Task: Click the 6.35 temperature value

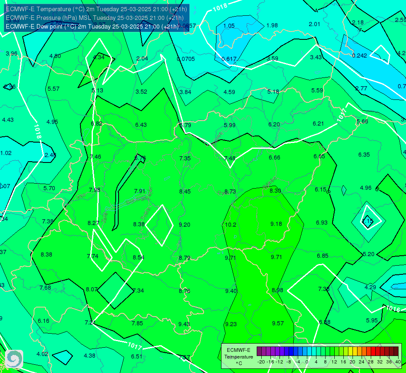Action: tap(364, 155)
